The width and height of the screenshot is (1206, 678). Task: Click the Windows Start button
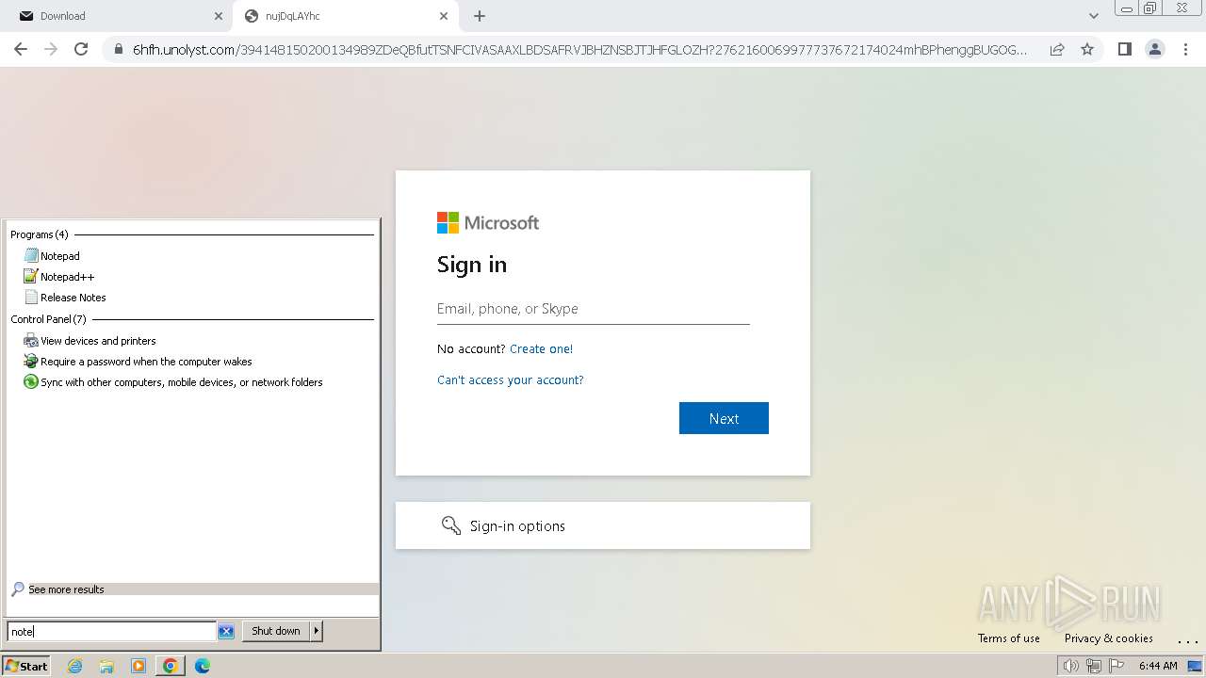click(x=26, y=666)
